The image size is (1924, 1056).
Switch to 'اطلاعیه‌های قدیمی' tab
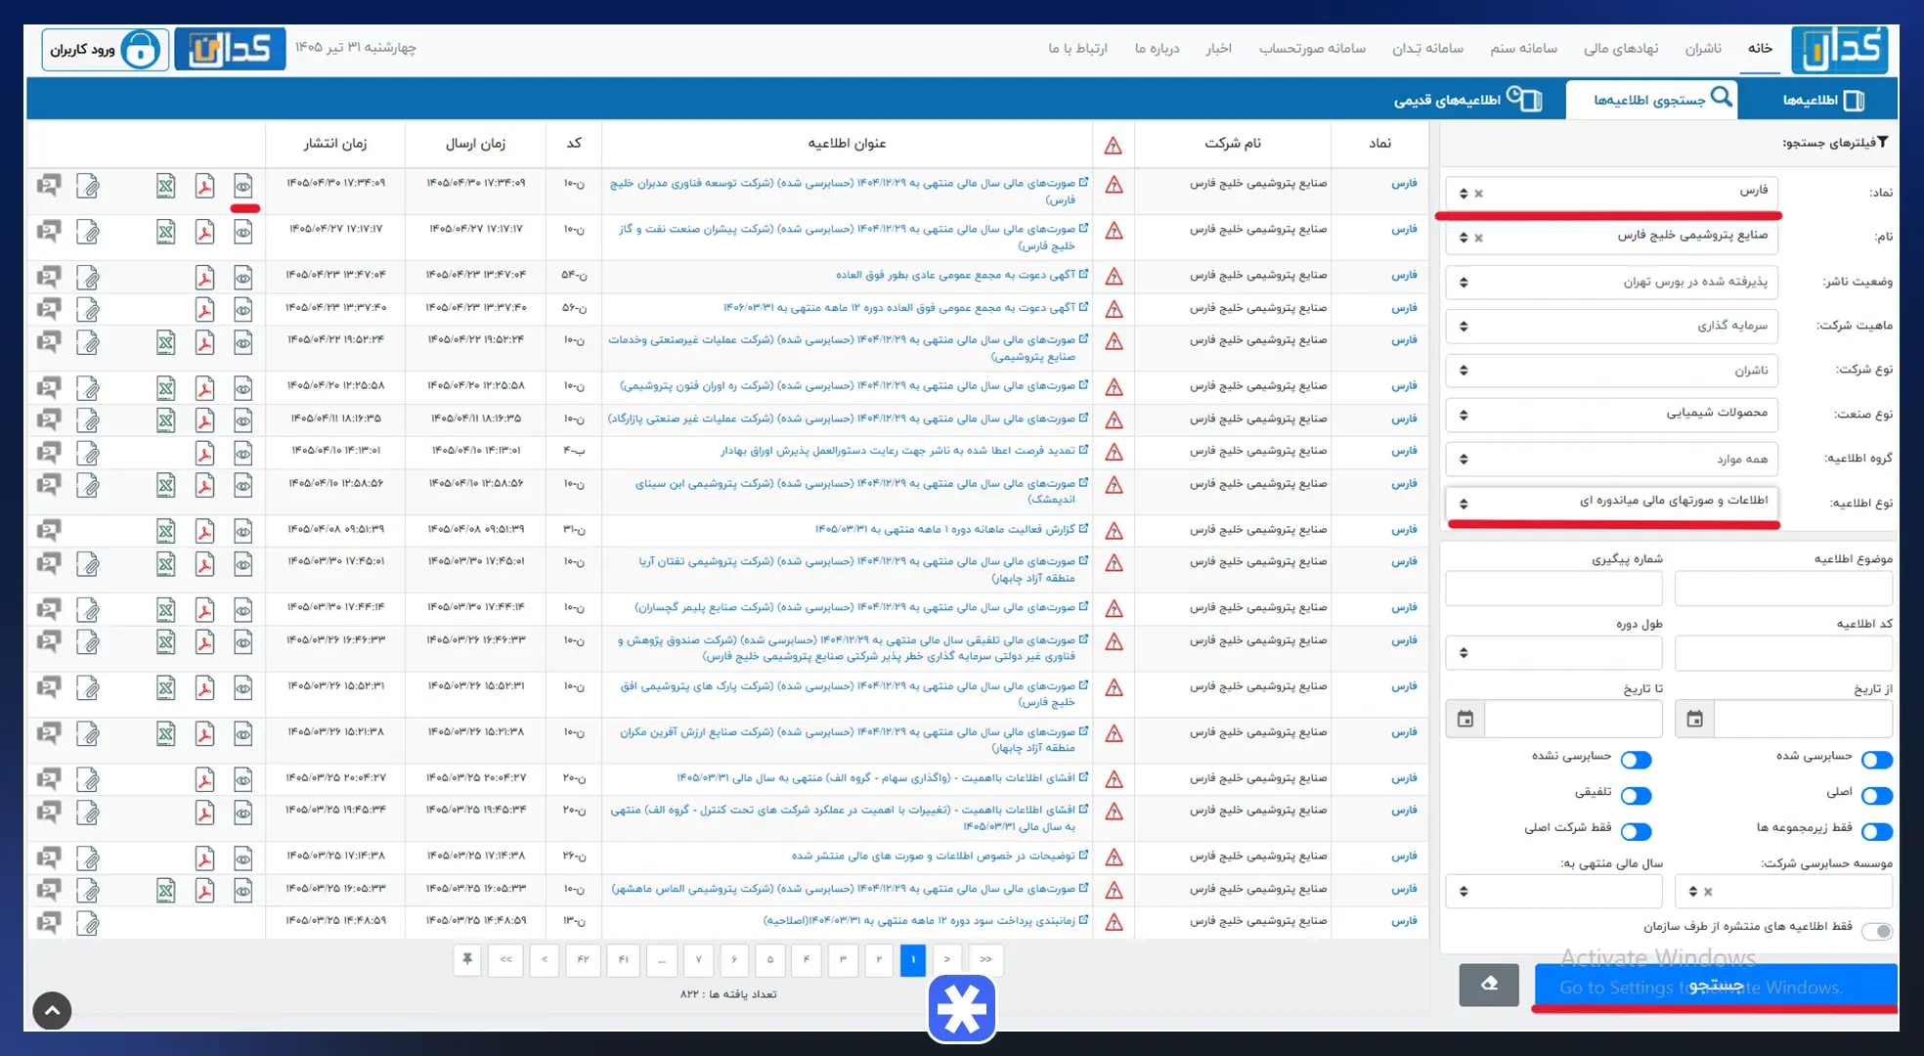(x=1468, y=100)
